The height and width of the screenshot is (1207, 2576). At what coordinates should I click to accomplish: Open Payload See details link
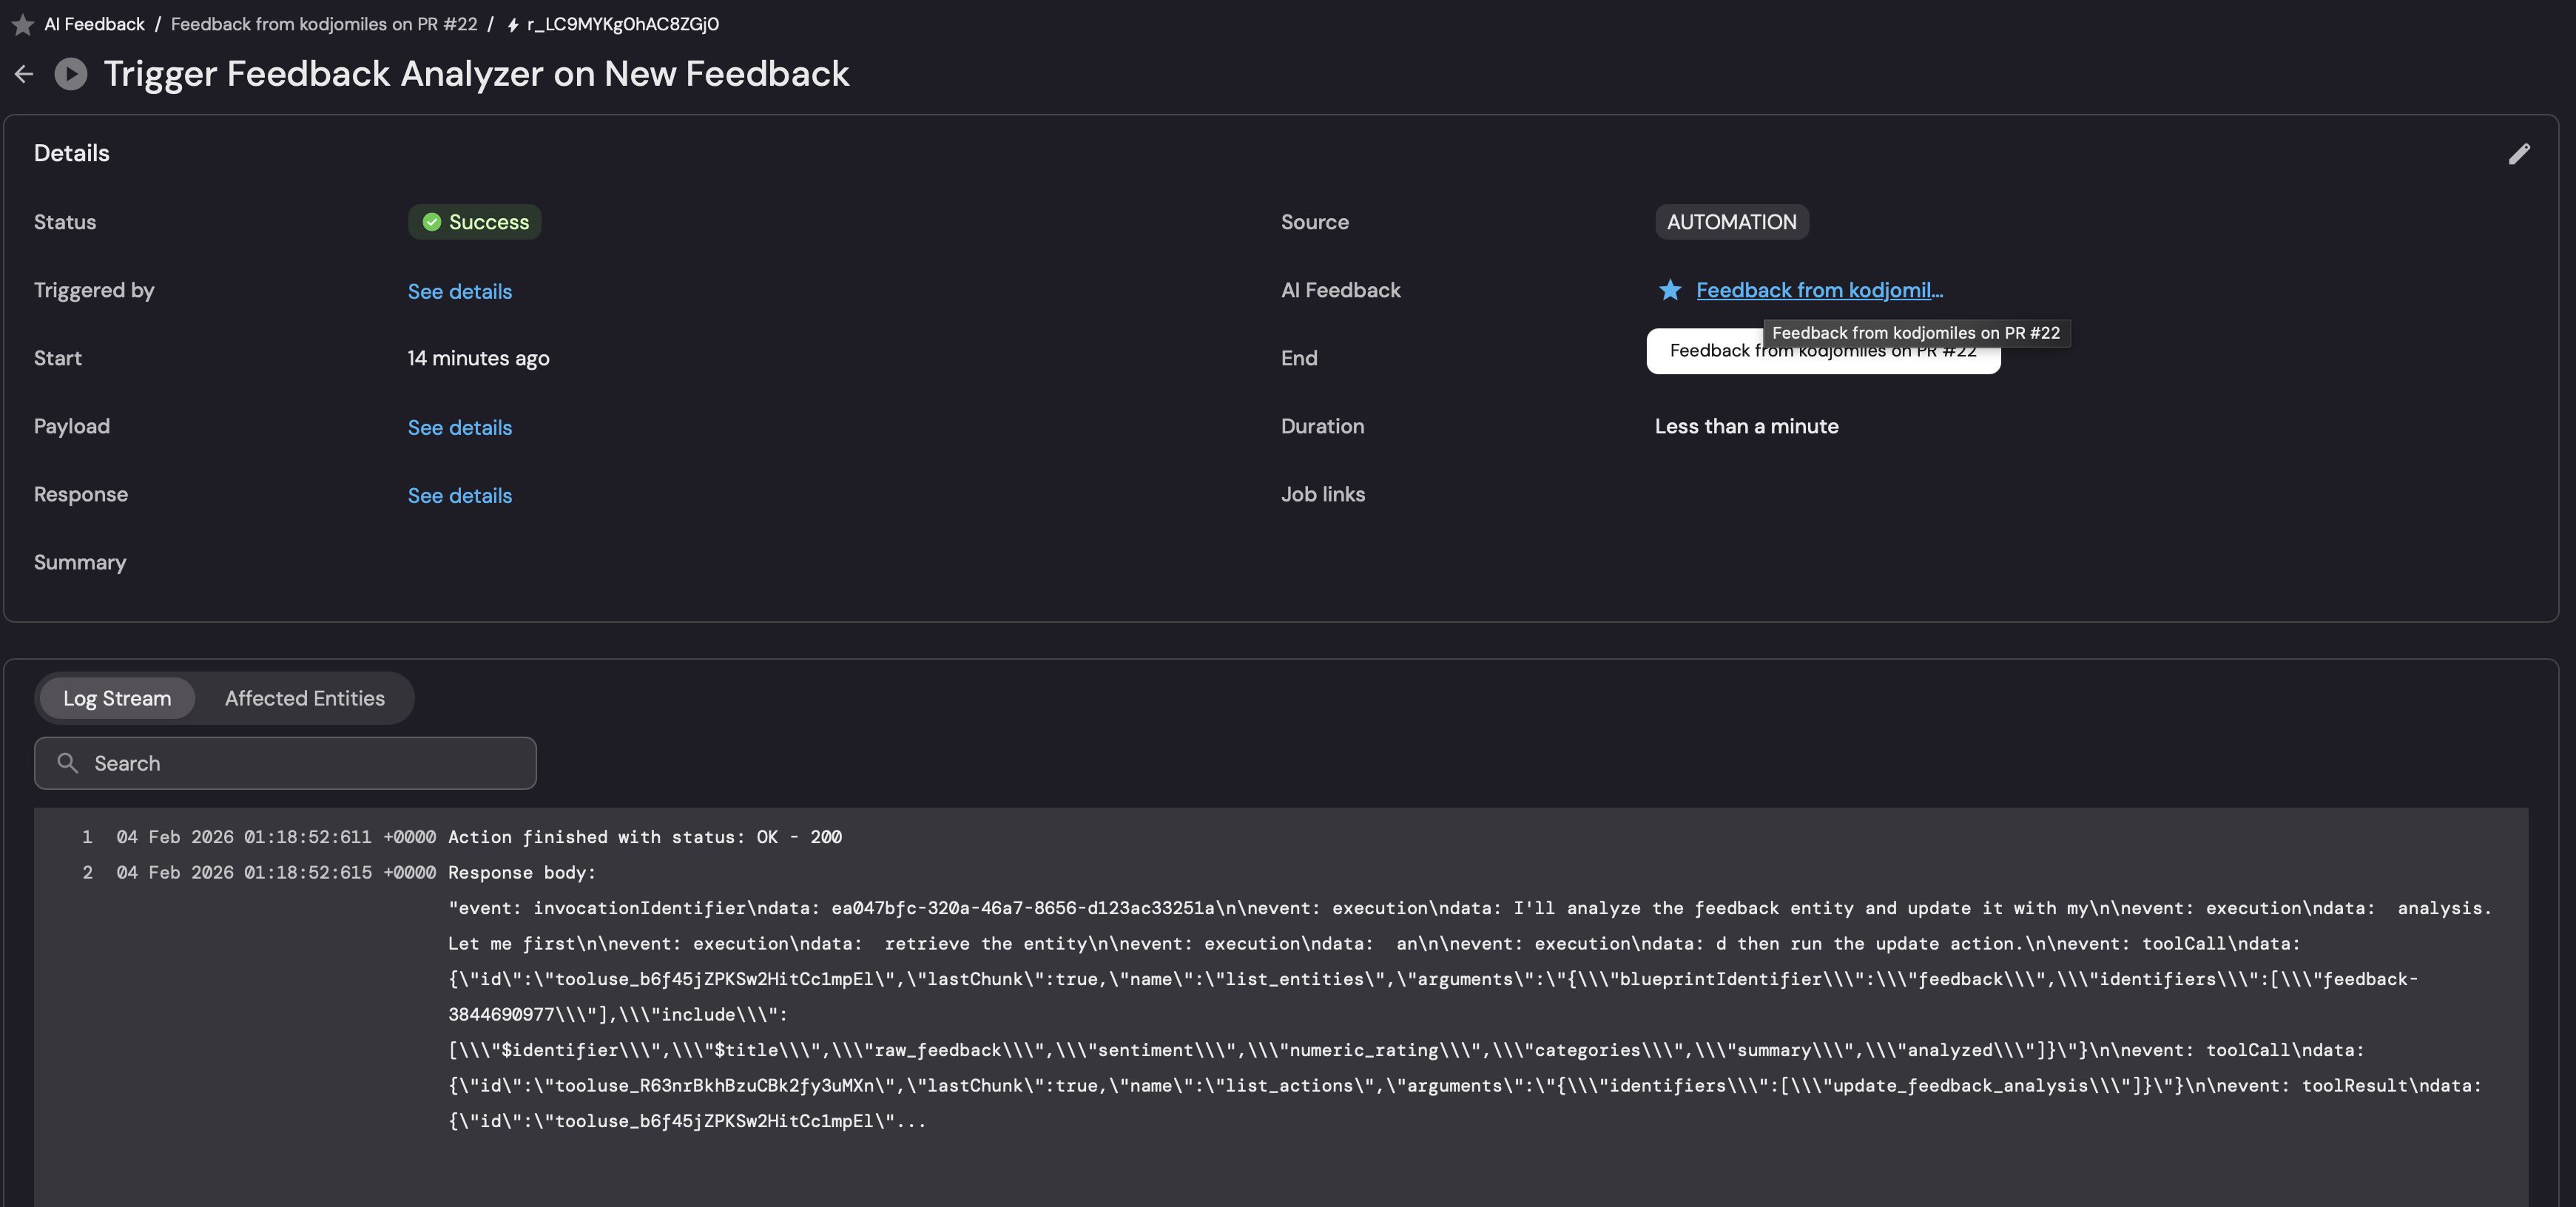459,427
